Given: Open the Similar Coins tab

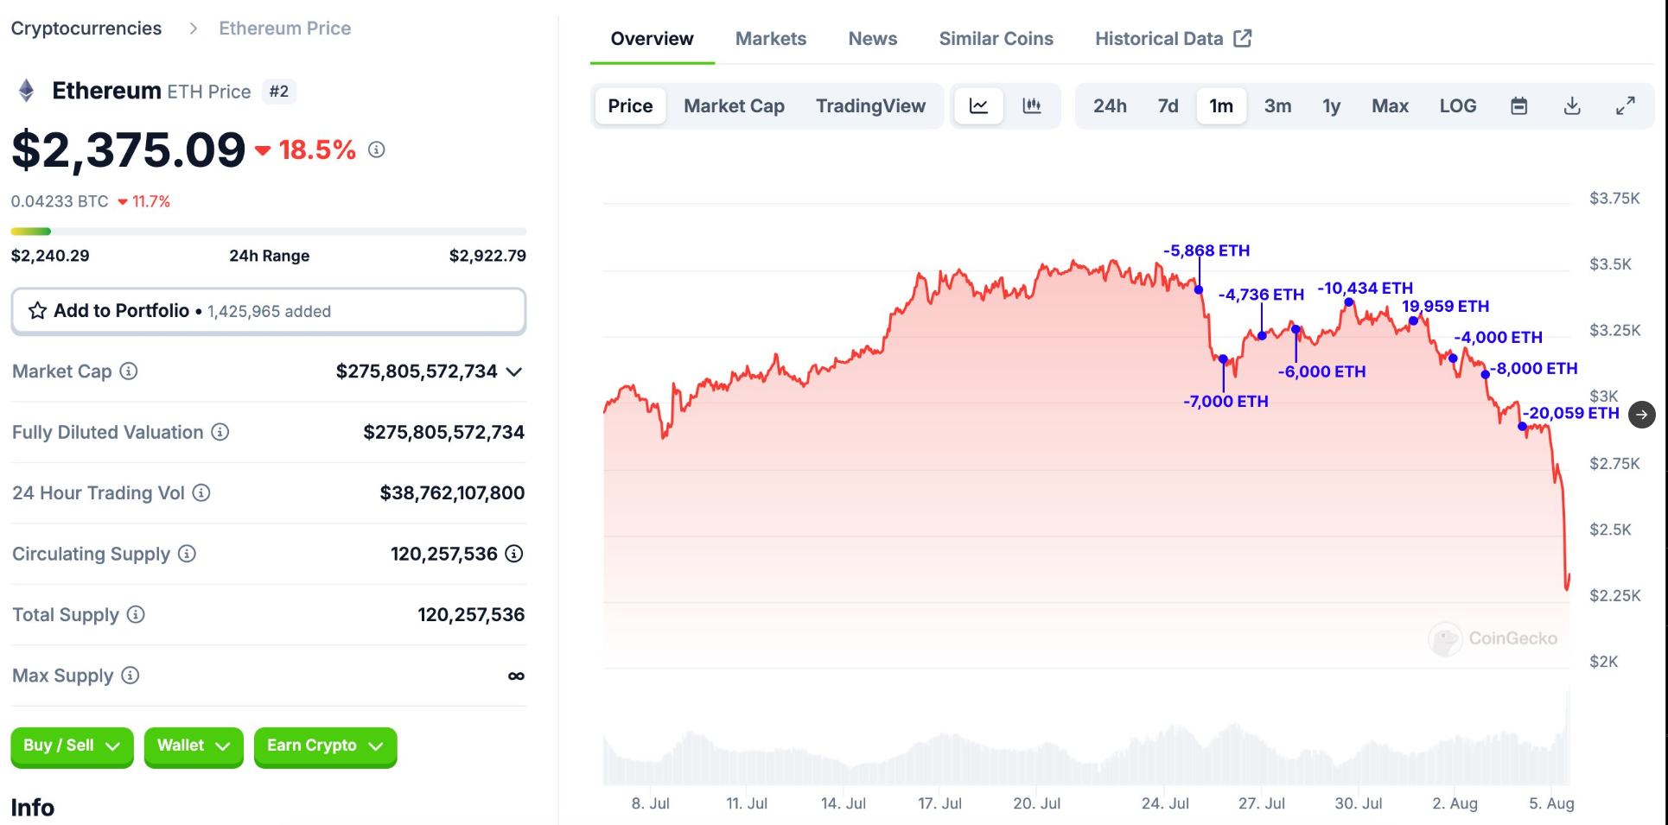Looking at the screenshot, I should tap(996, 38).
